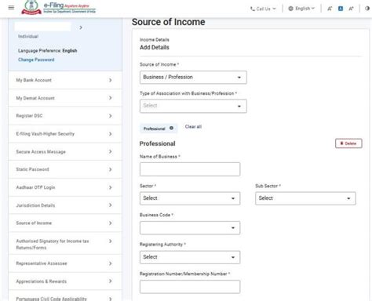
Task: Click chevron next to My Bank Account
Action: coord(111,80)
